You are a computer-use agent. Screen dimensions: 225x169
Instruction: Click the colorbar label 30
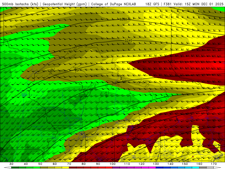11,164
